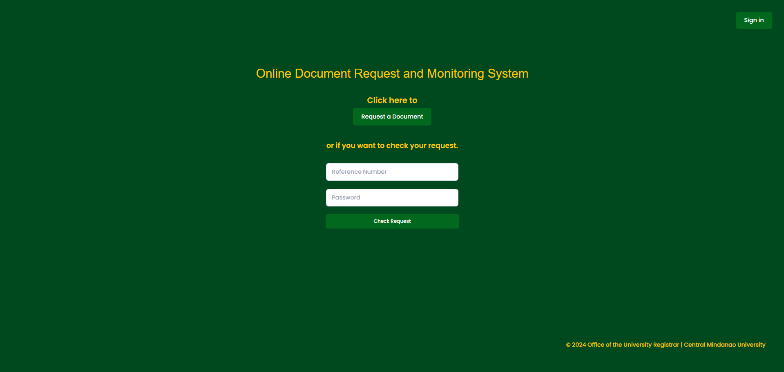Screen dimensions: 784x372
Task: Click the Office of the University Registrar footer text
Action: click(x=633, y=345)
